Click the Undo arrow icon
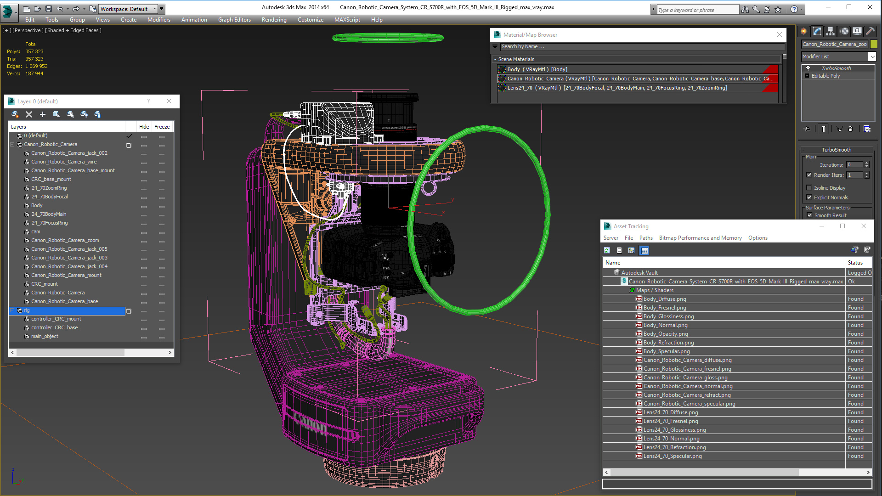This screenshot has width=882, height=496. [59, 9]
